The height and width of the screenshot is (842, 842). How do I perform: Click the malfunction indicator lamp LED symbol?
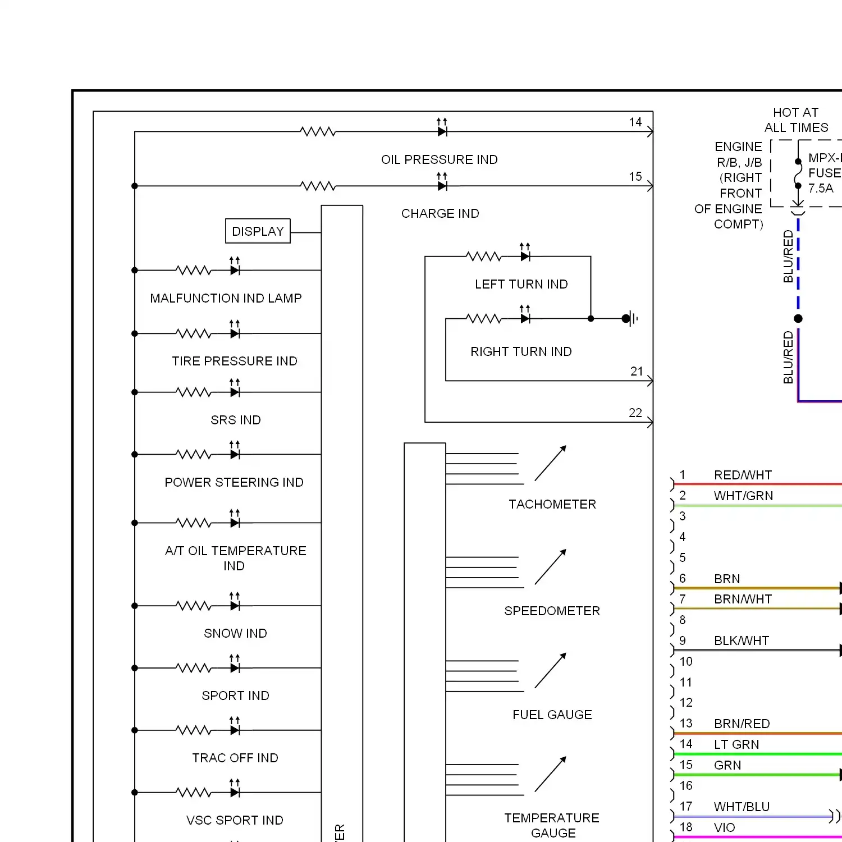coord(235,267)
